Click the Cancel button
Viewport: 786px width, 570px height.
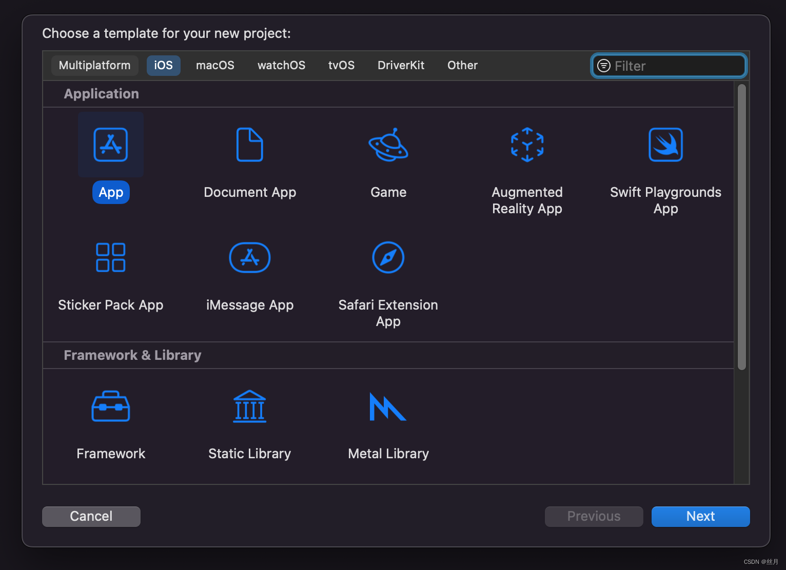[x=91, y=516]
